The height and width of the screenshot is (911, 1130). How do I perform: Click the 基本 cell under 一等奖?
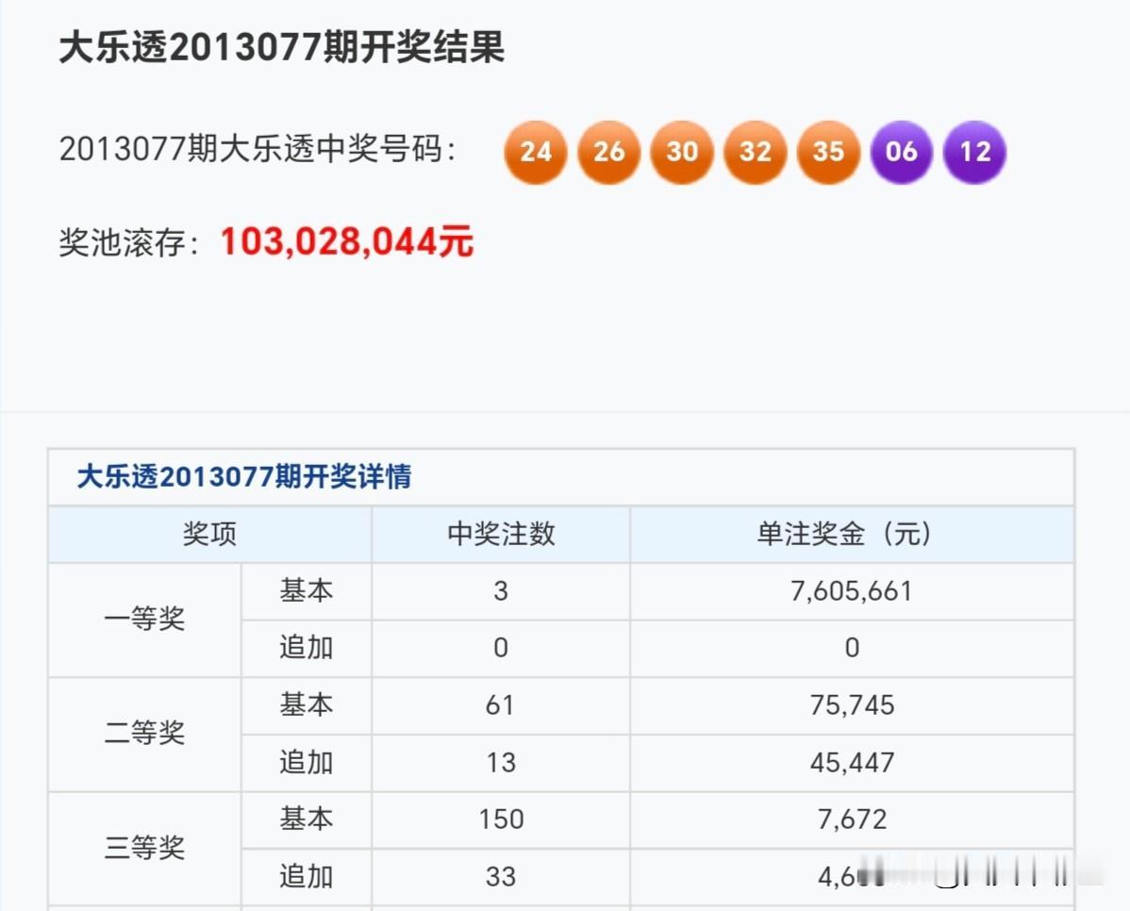[x=307, y=591]
